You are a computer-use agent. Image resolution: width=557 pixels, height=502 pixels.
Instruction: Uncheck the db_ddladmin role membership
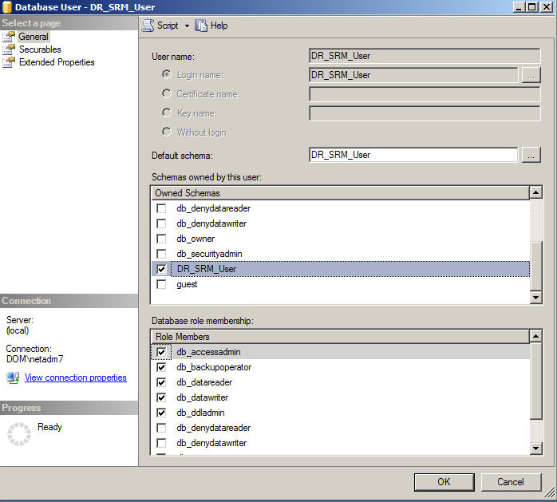click(162, 413)
